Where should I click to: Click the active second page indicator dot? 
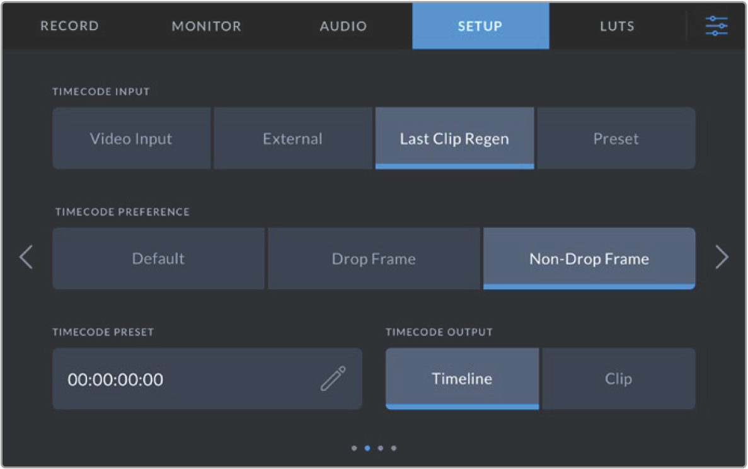click(x=367, y=448)
